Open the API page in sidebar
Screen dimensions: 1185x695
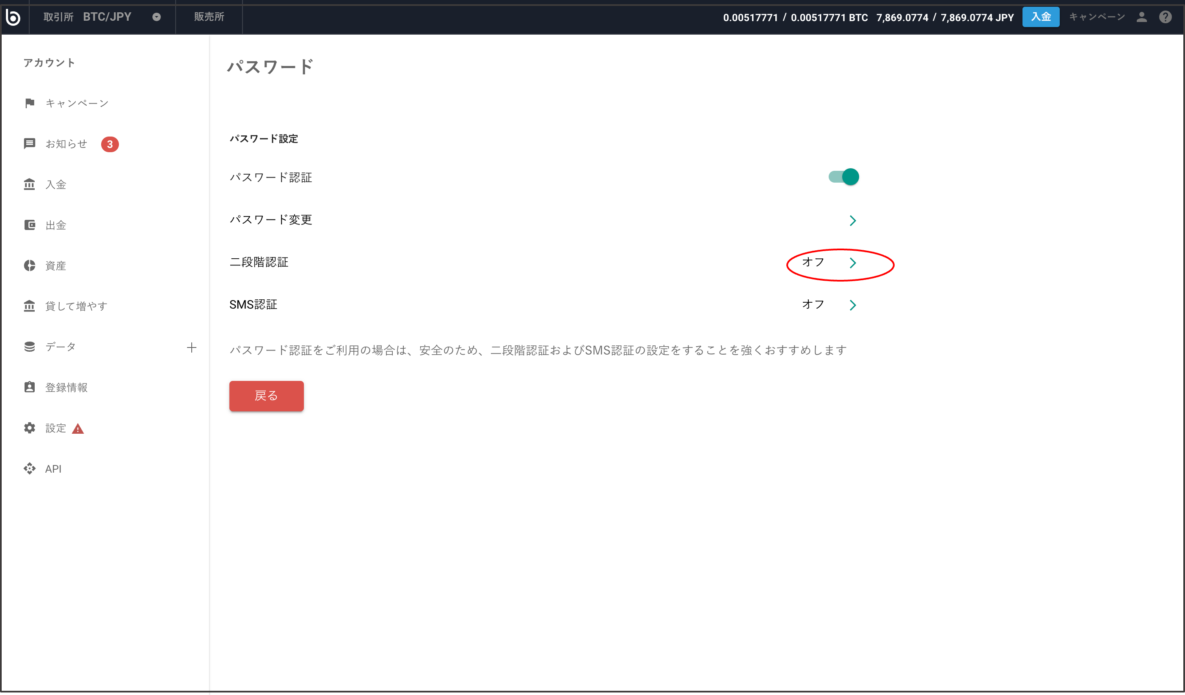coord(54,469)
